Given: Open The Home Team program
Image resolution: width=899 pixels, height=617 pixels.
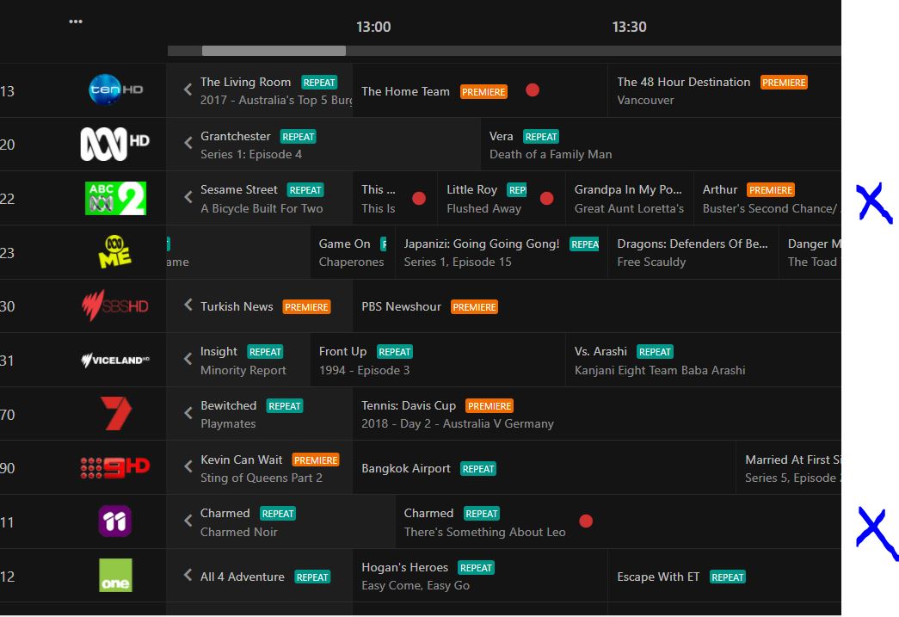Looking at the screenshot, I should coord(480,90).
